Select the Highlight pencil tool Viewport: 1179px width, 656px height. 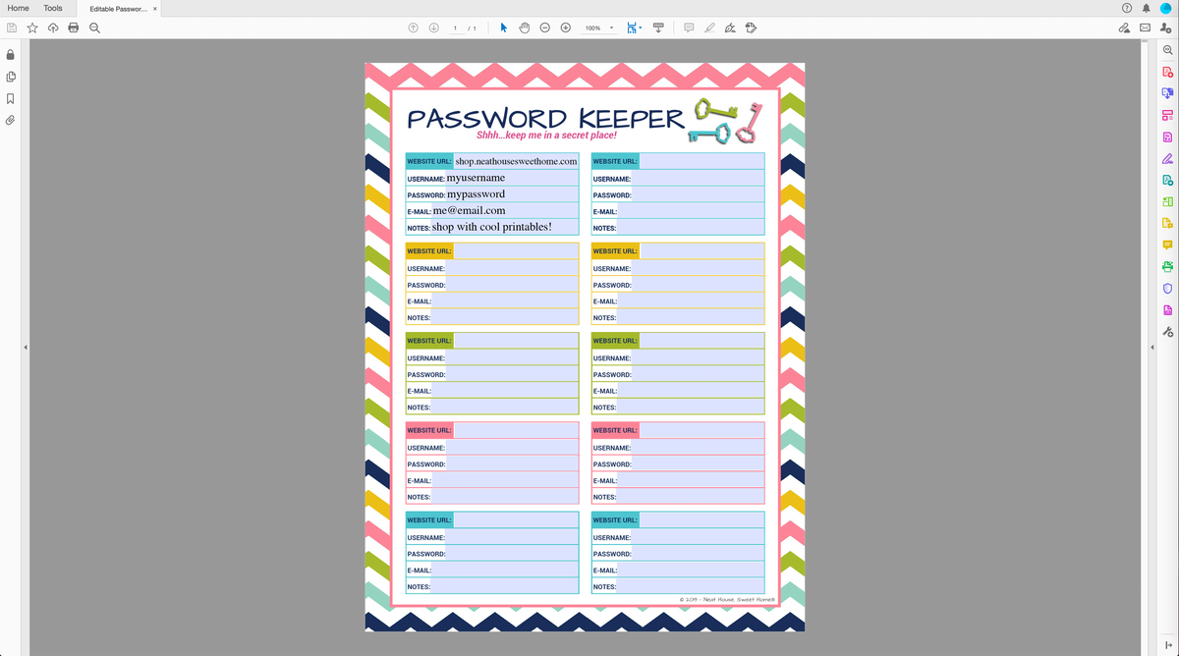coord(709,27)
